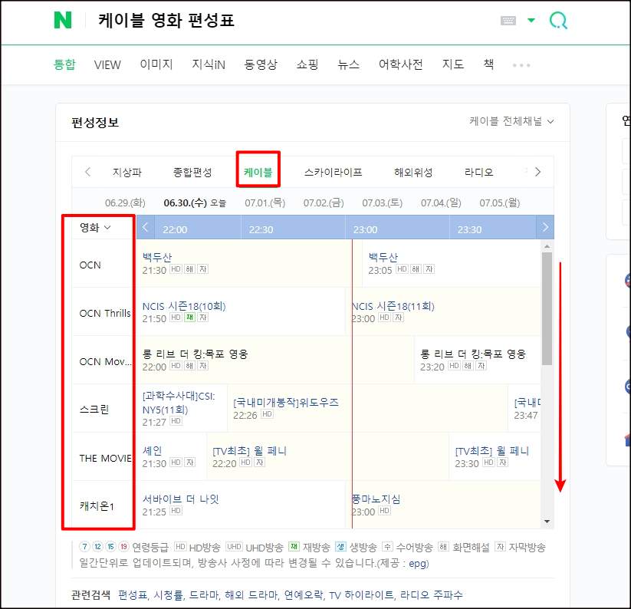Click the THE MOVIE channel name
This screenshot has width=631, height=609.
[105, 458]
